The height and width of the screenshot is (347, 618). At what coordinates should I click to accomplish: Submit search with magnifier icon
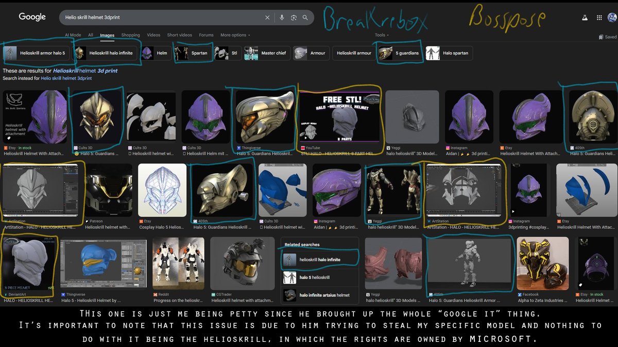tap(305, 17)
